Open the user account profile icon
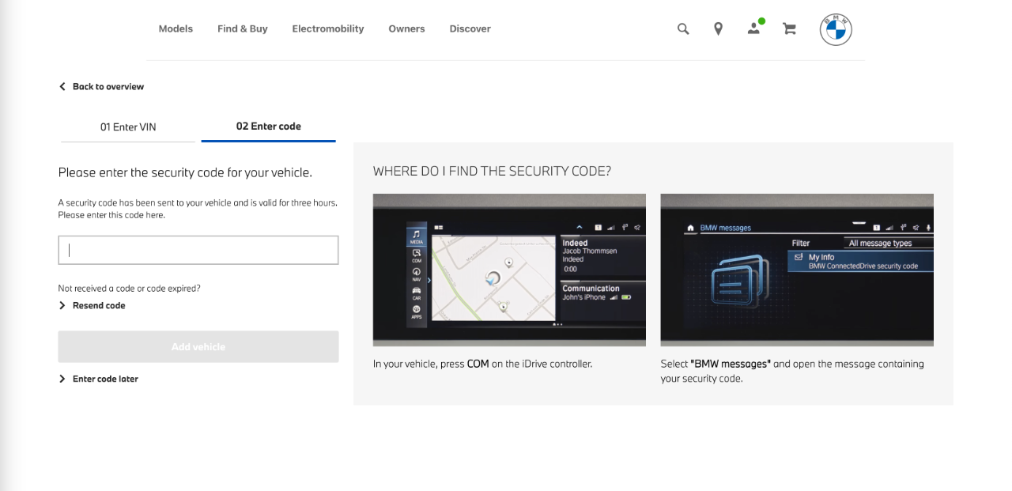 (x=753, y=28)
